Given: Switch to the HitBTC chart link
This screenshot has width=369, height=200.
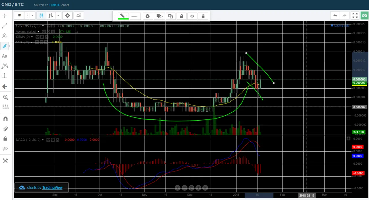Looking at the screenshot, I should tap(55, 5).
